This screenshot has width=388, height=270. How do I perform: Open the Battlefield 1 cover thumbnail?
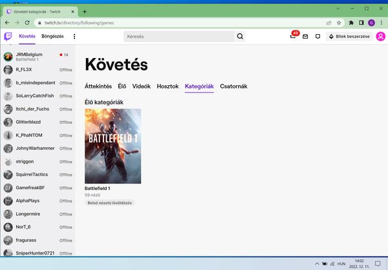pos(113,146)
